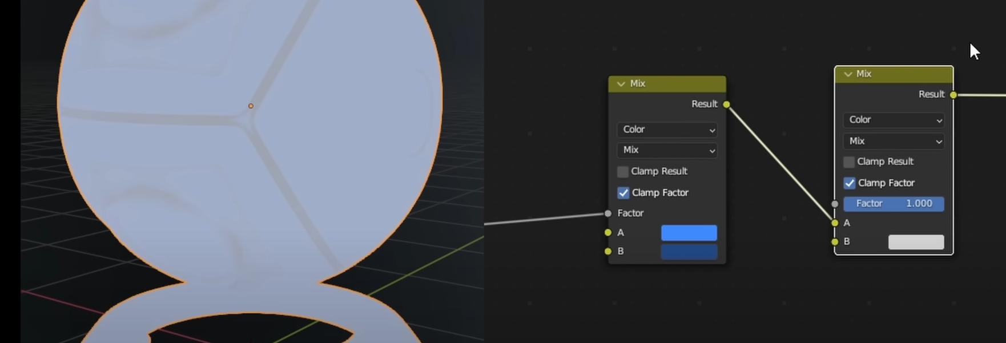Image resolution: width=1006 pixels, height=343 pixels.
Task: Click the A input socket of left Mix node
Action: tap(608, 233)
